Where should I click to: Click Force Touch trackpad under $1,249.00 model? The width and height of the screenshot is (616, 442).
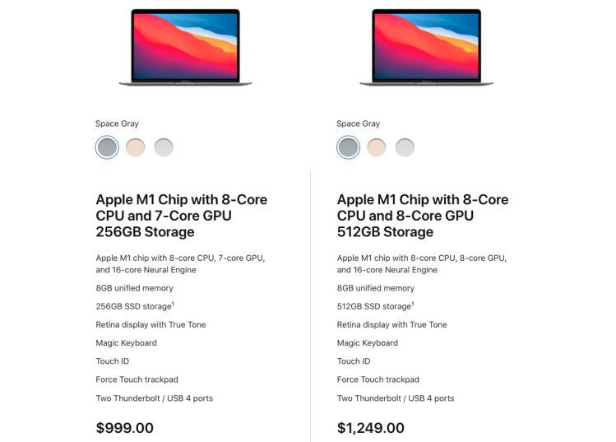click(x=377, y=379)
